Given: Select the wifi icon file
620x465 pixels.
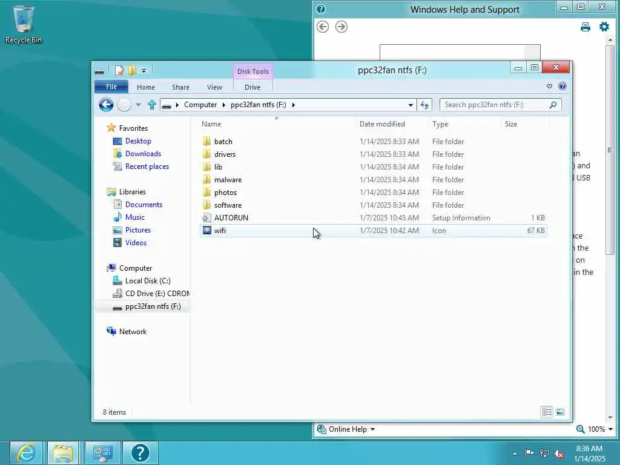Looking at the screenshot, I should pos(374,231).
